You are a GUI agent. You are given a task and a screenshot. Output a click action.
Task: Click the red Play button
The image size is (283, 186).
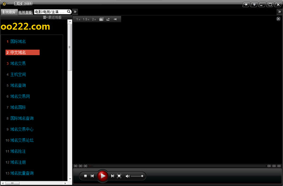(103, 176)
